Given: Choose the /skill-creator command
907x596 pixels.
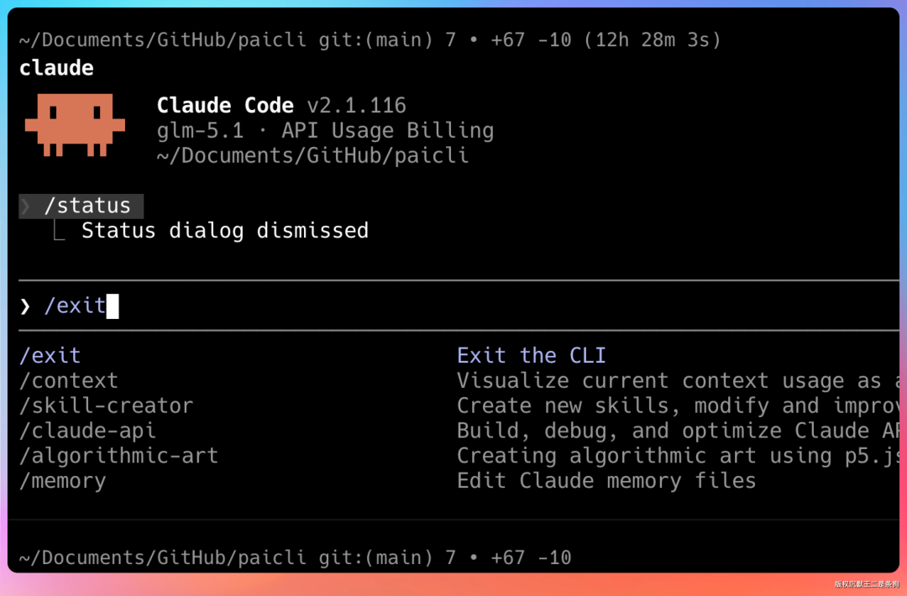Looking at the screenshot, I should point(106,405).
